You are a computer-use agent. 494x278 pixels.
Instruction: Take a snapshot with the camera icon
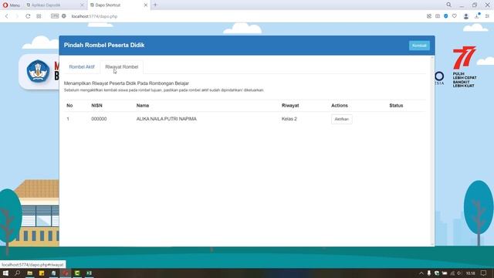tap(438, 16)
